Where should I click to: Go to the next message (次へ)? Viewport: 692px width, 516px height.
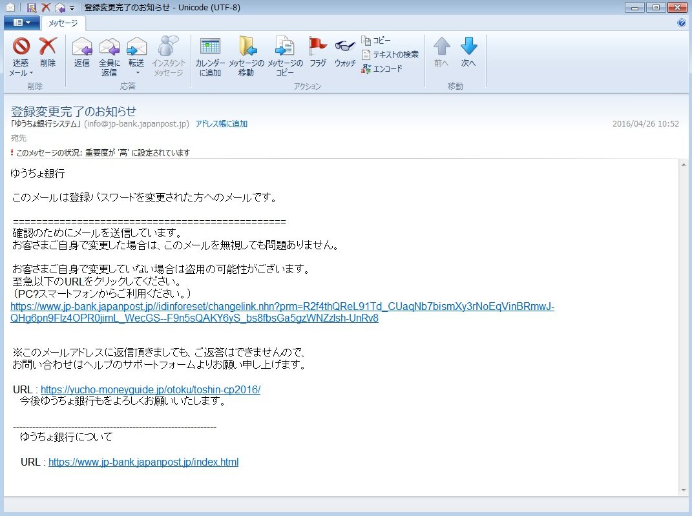pyautogui.click(x=468, y=52)
